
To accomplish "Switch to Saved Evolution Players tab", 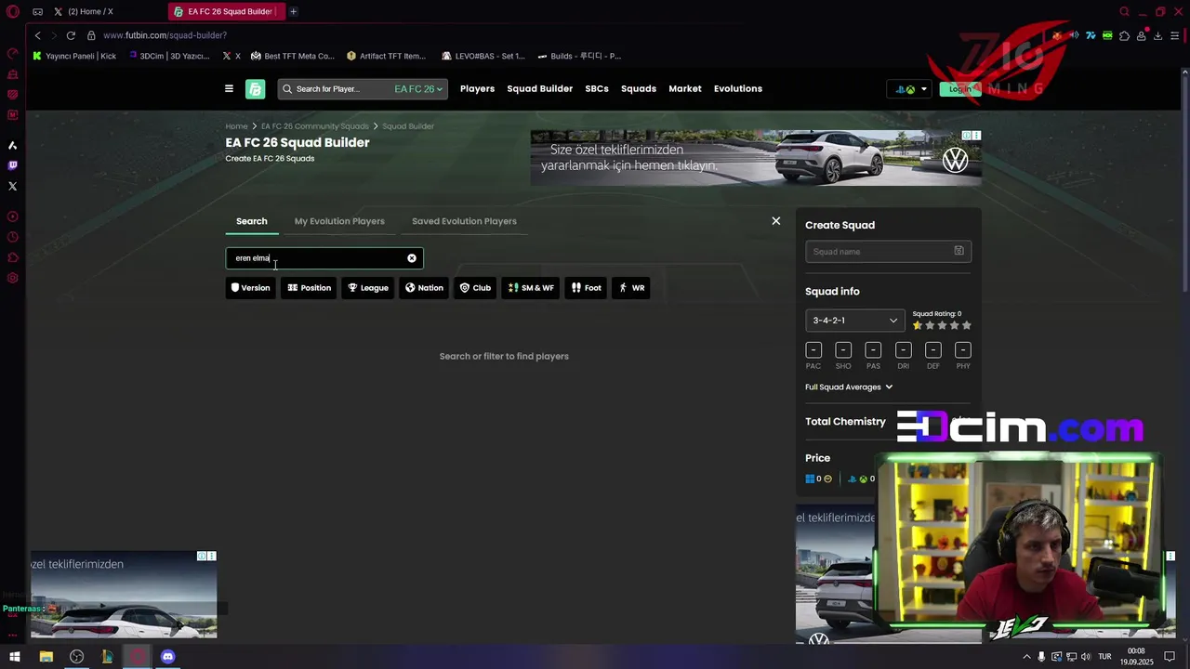I will (464, 221).
